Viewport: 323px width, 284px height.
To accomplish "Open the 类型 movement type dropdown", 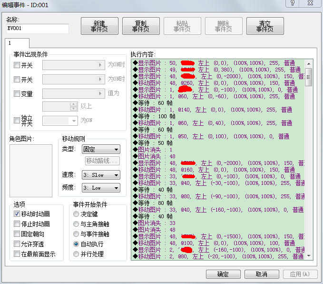I will 101,149.
